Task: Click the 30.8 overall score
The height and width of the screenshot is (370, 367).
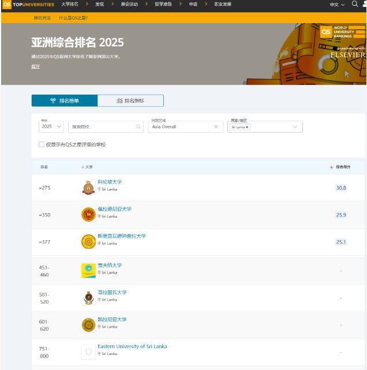Action: (x=341, y=188)
